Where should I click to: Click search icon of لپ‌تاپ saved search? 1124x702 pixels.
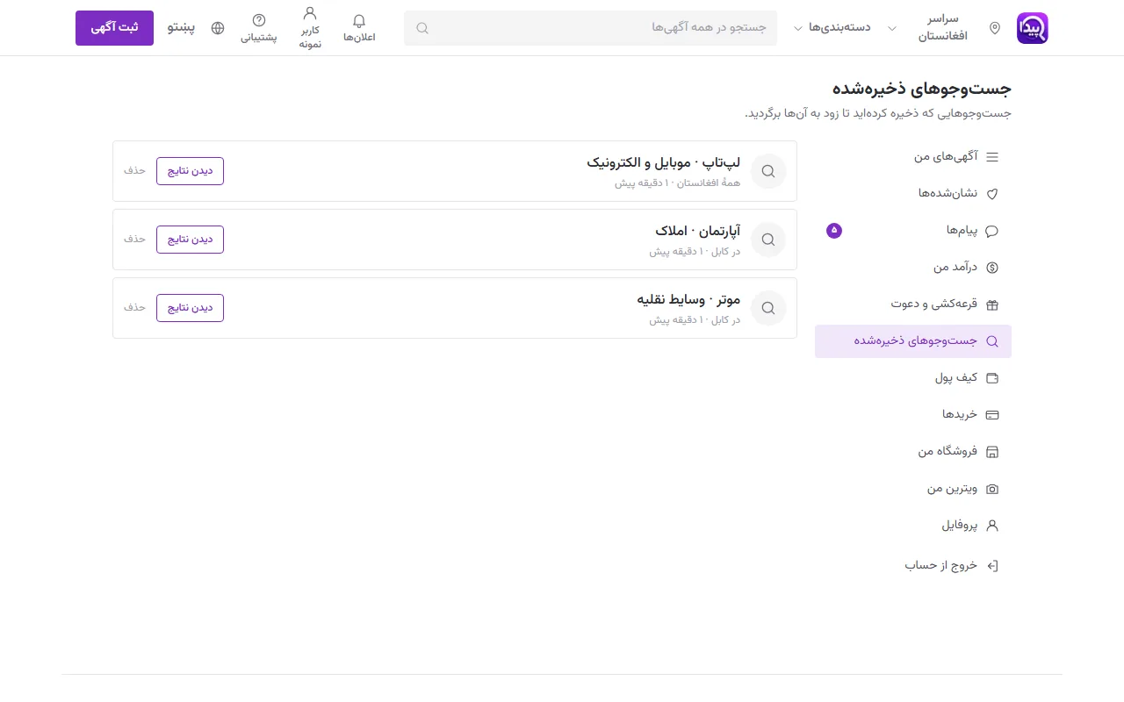768,171
